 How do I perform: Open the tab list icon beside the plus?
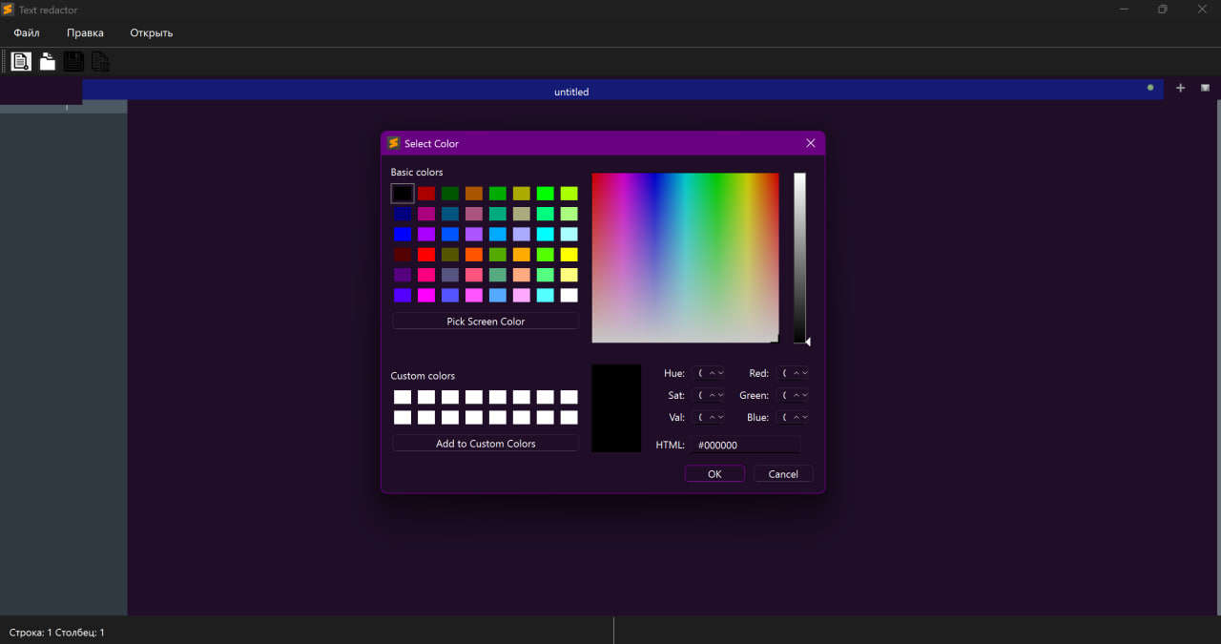pyautogui.click(x=1205, y=88)
